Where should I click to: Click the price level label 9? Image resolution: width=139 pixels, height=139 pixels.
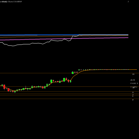pos(133,92)
